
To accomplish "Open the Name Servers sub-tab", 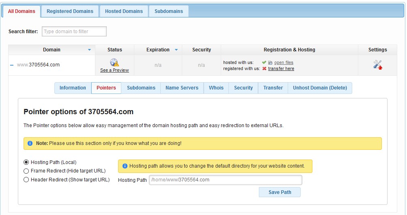I will tap(182, 88).
